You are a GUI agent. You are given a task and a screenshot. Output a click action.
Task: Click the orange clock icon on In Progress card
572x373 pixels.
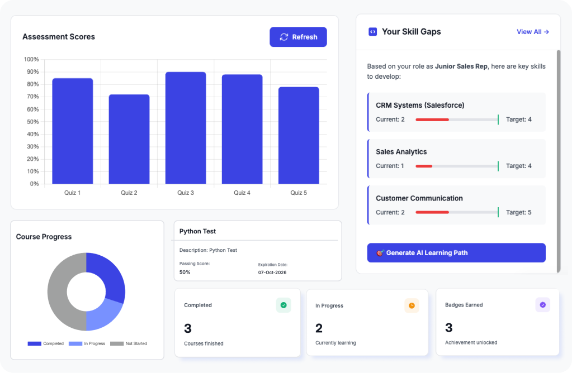tap(412, 305)
